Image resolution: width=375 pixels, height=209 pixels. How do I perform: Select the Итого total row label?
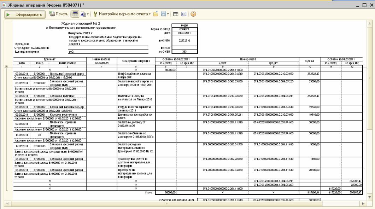(x=148, y=192)
